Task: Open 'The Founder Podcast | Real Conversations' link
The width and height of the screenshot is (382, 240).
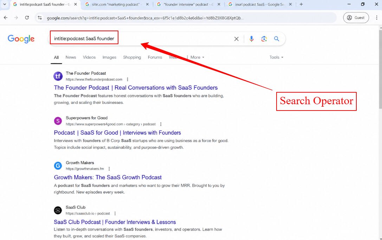Action: tap(136, 87)
